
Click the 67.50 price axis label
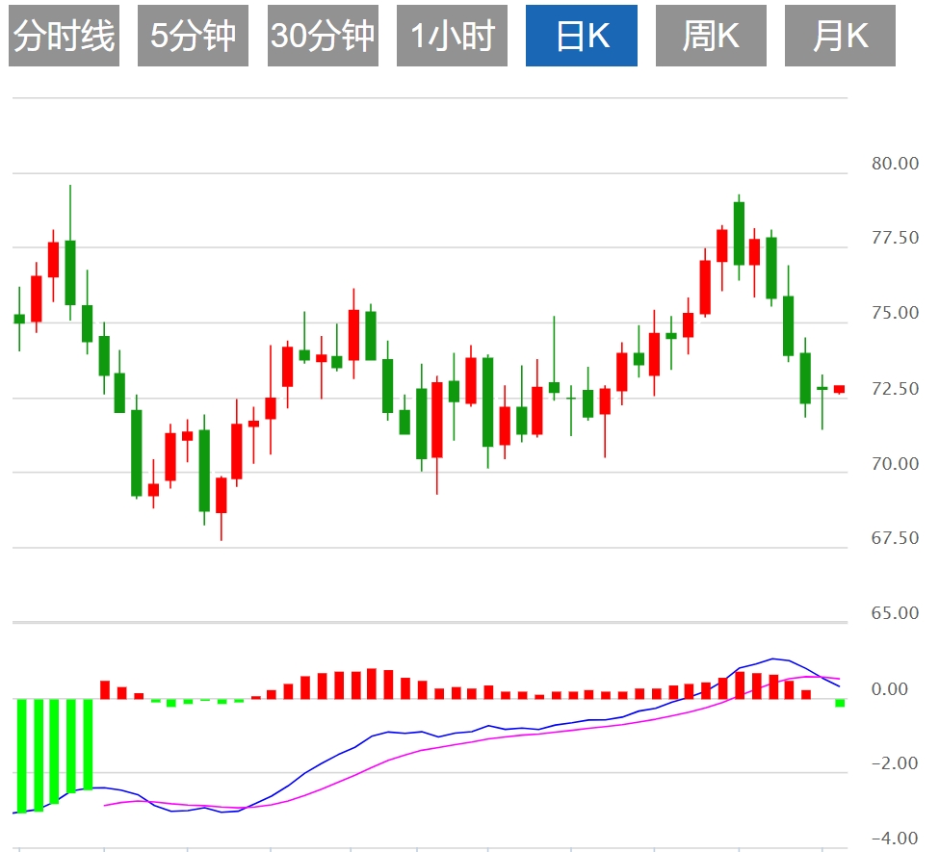pos(895,537)
